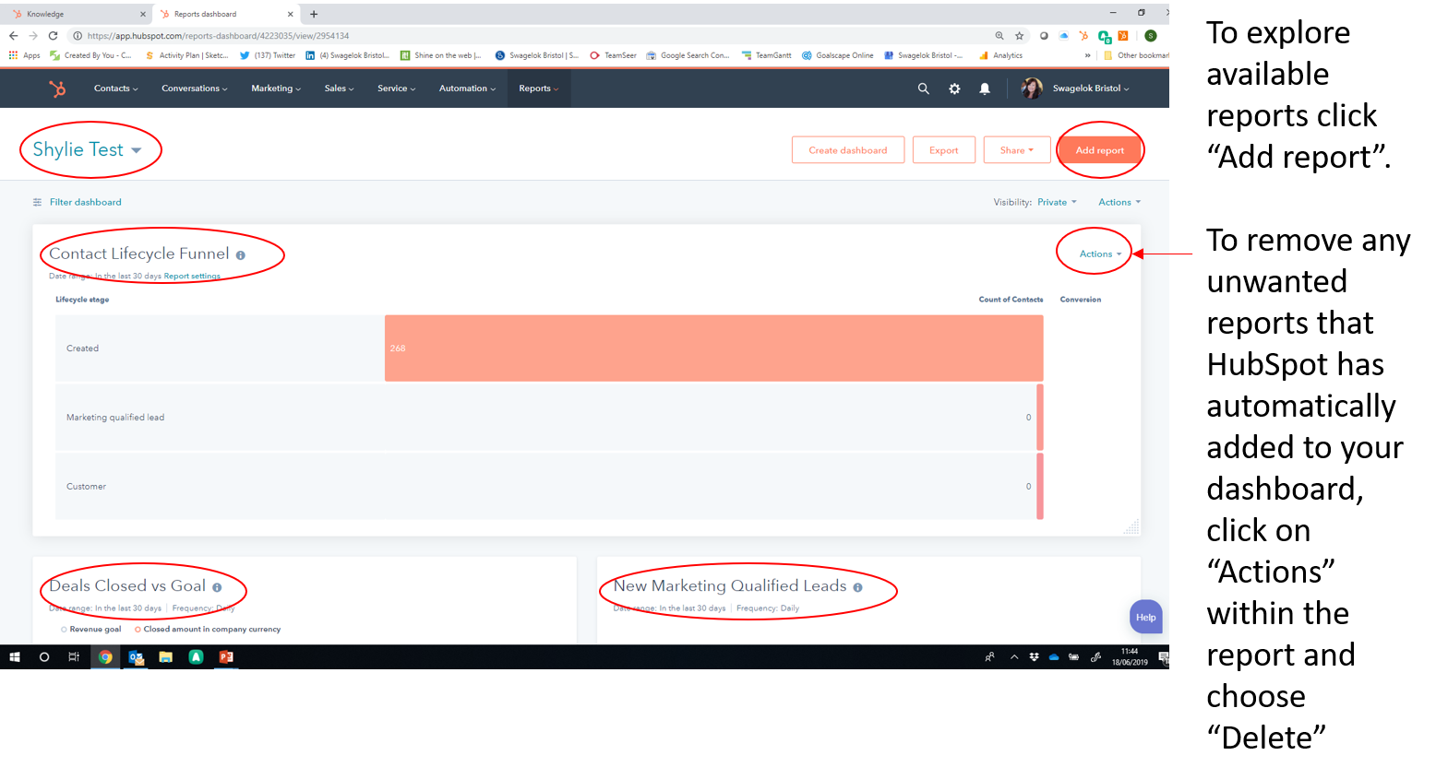Click the Create dashboard button

click(x=848, y=150)
